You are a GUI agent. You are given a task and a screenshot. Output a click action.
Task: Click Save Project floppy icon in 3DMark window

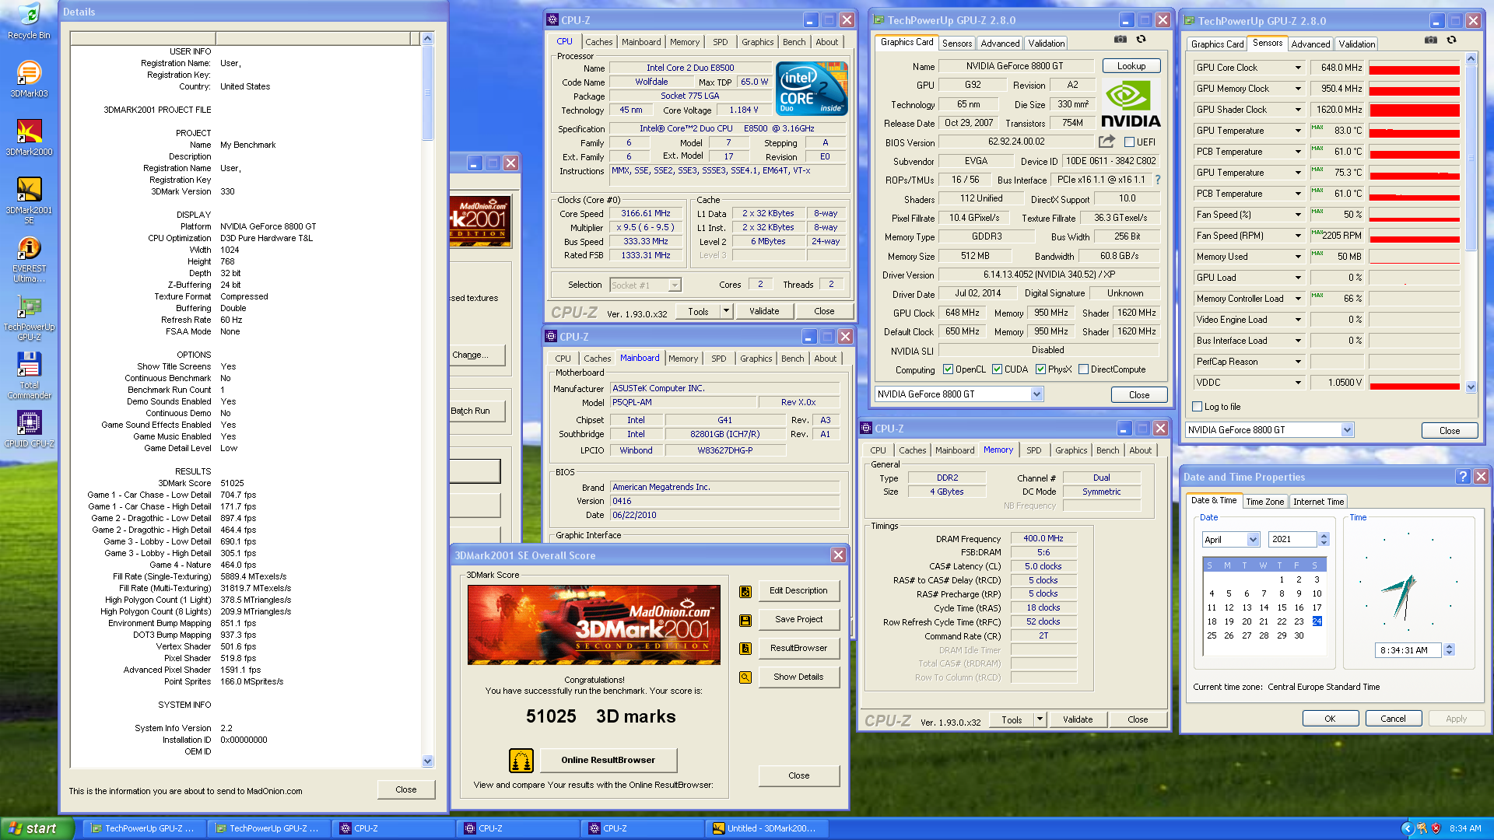pos(745,621)
